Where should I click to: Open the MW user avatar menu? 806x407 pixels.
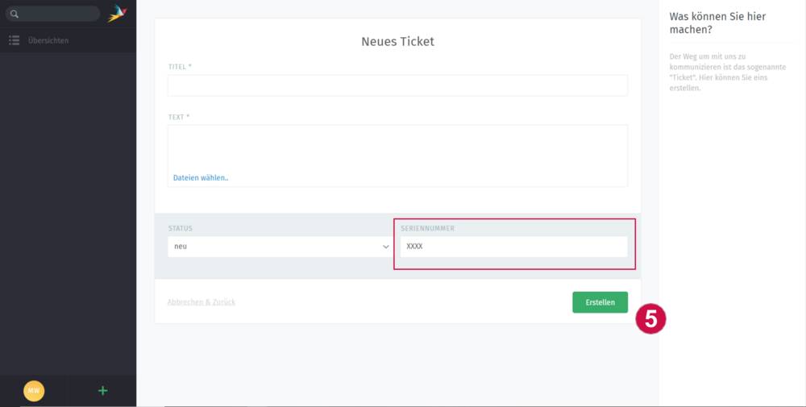click(34, 391)
